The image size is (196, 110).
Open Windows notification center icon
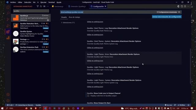192,108
